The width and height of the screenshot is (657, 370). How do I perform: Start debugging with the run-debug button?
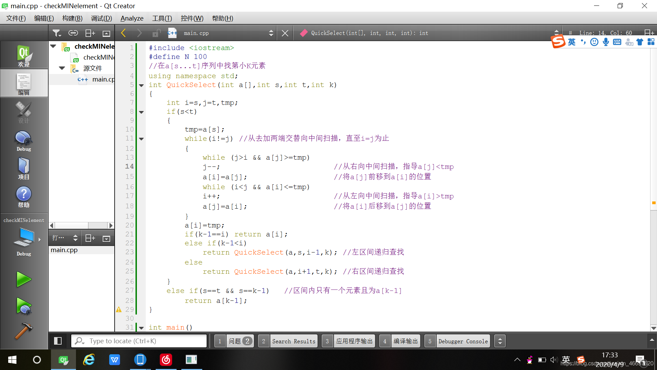24,306
